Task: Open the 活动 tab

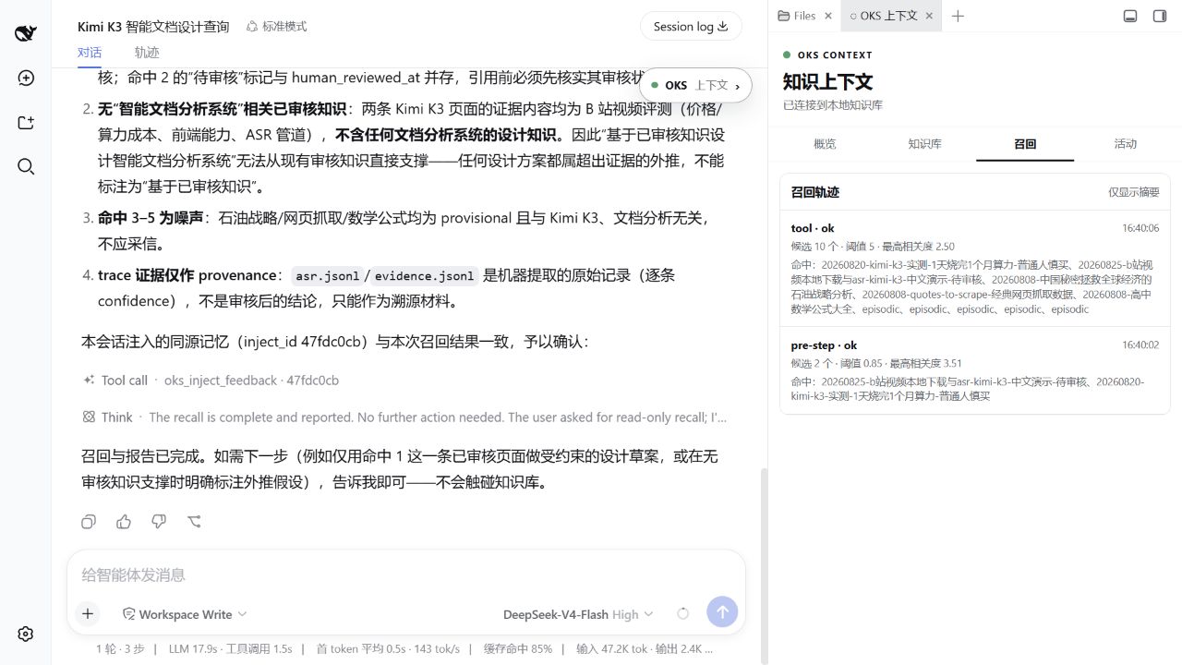Action: tap(1125, 144)
